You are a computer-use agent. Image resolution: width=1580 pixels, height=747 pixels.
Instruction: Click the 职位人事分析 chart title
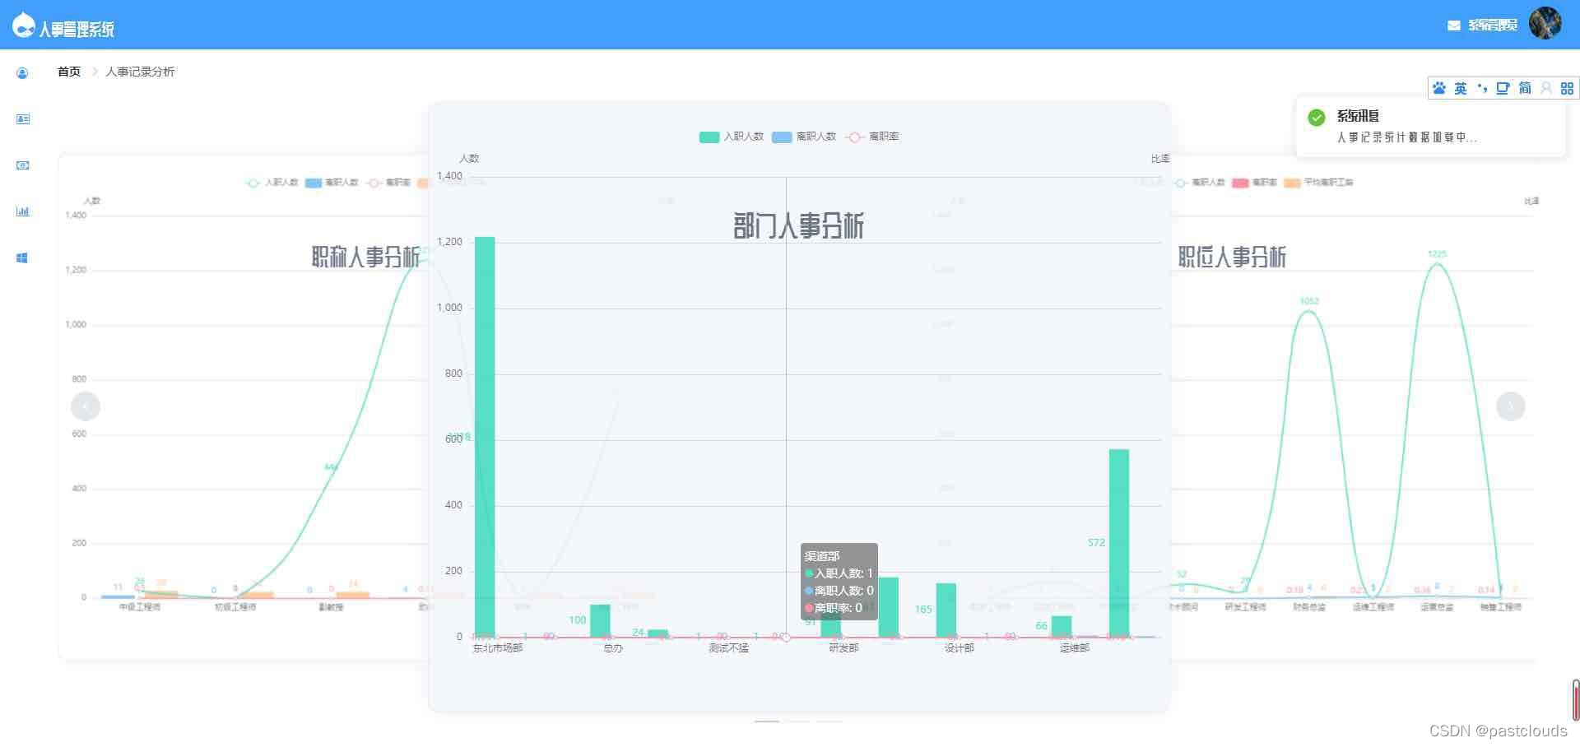coord(1232,257)
